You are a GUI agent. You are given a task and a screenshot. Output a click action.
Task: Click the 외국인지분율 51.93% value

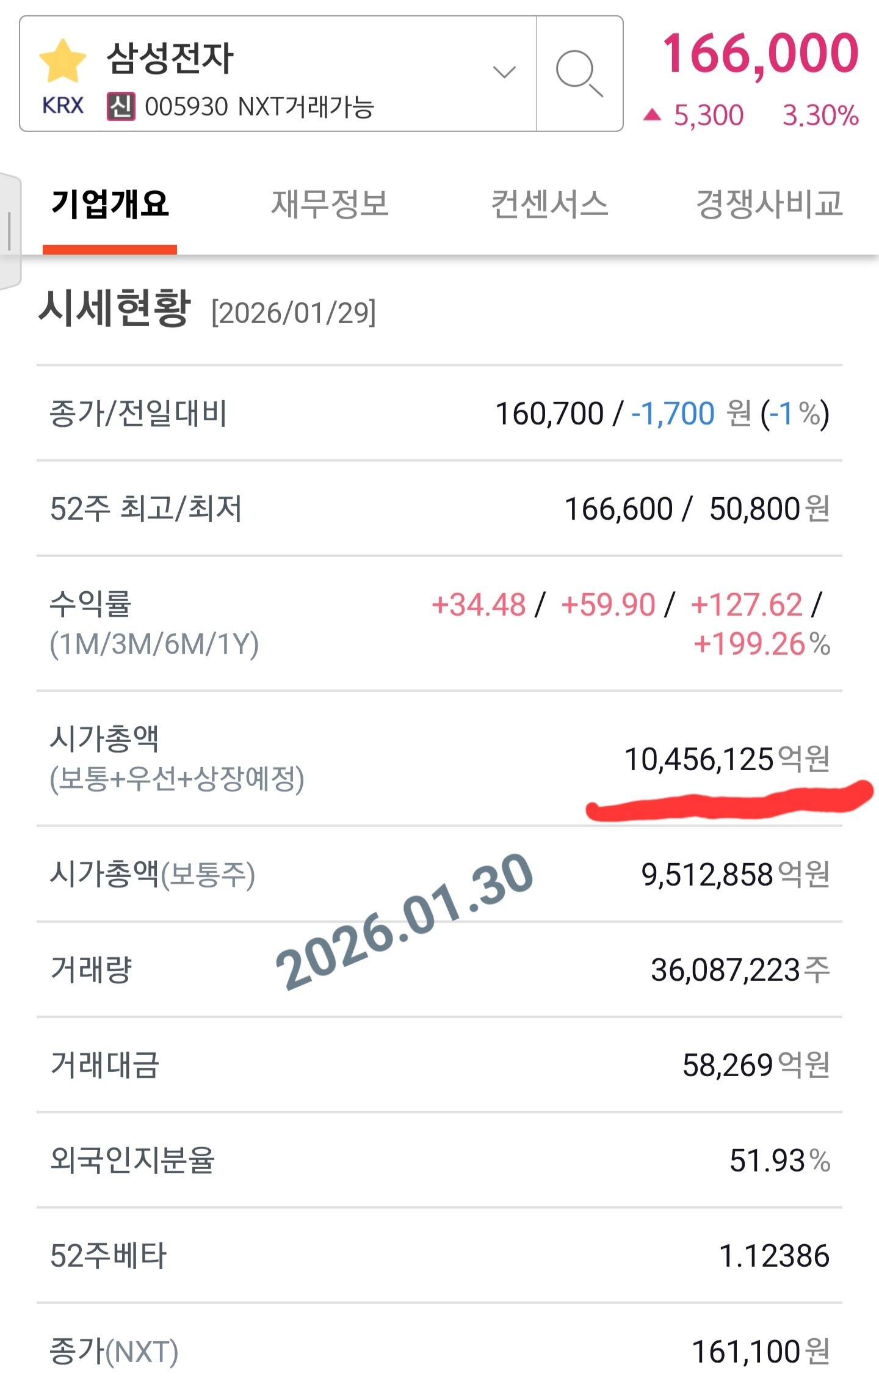(780, 1160)
